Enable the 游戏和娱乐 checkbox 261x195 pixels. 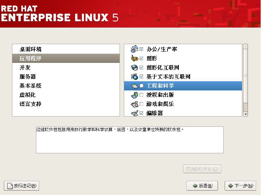coord(141,104)
